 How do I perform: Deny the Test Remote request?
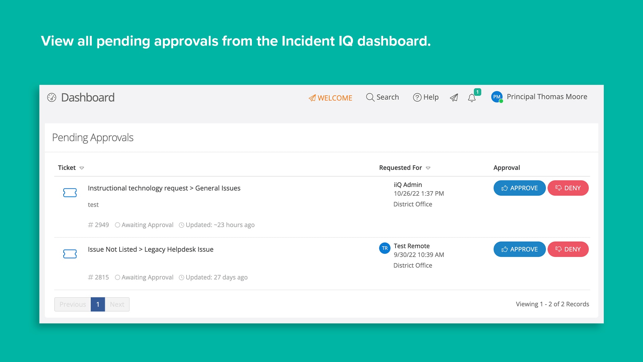[568, 249]
